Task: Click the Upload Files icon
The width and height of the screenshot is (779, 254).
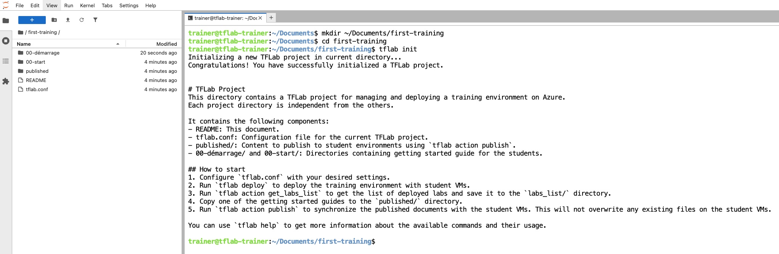Action: point(68,20)
